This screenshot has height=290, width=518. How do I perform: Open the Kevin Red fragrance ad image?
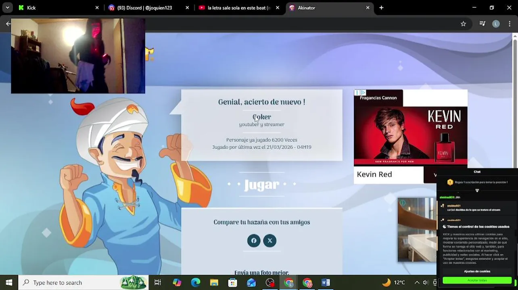[x=411, y=136]
